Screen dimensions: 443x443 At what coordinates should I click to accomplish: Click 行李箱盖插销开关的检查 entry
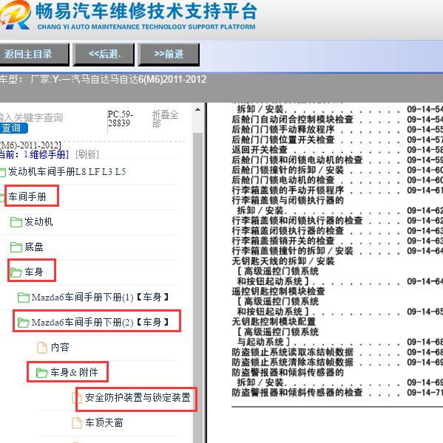click(283, 241)
